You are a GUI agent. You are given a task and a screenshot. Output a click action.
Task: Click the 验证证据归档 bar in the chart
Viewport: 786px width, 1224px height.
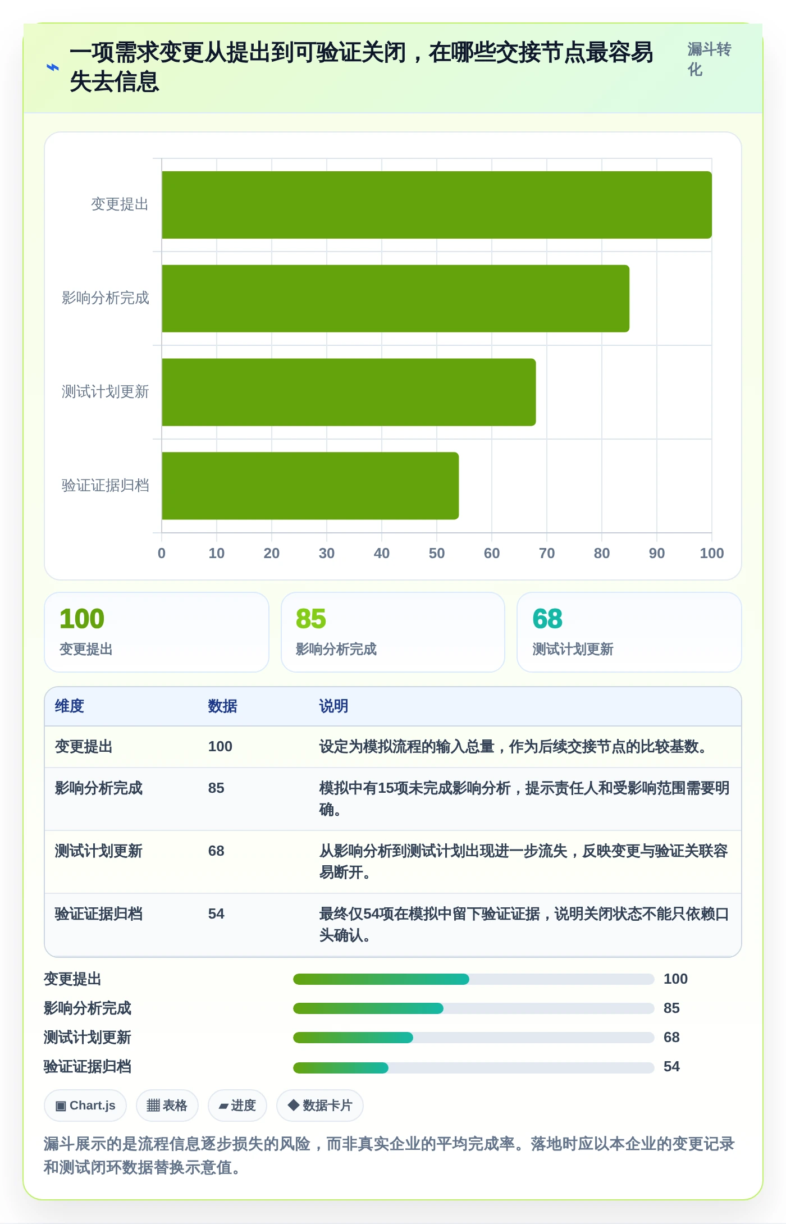pos(310,486)
